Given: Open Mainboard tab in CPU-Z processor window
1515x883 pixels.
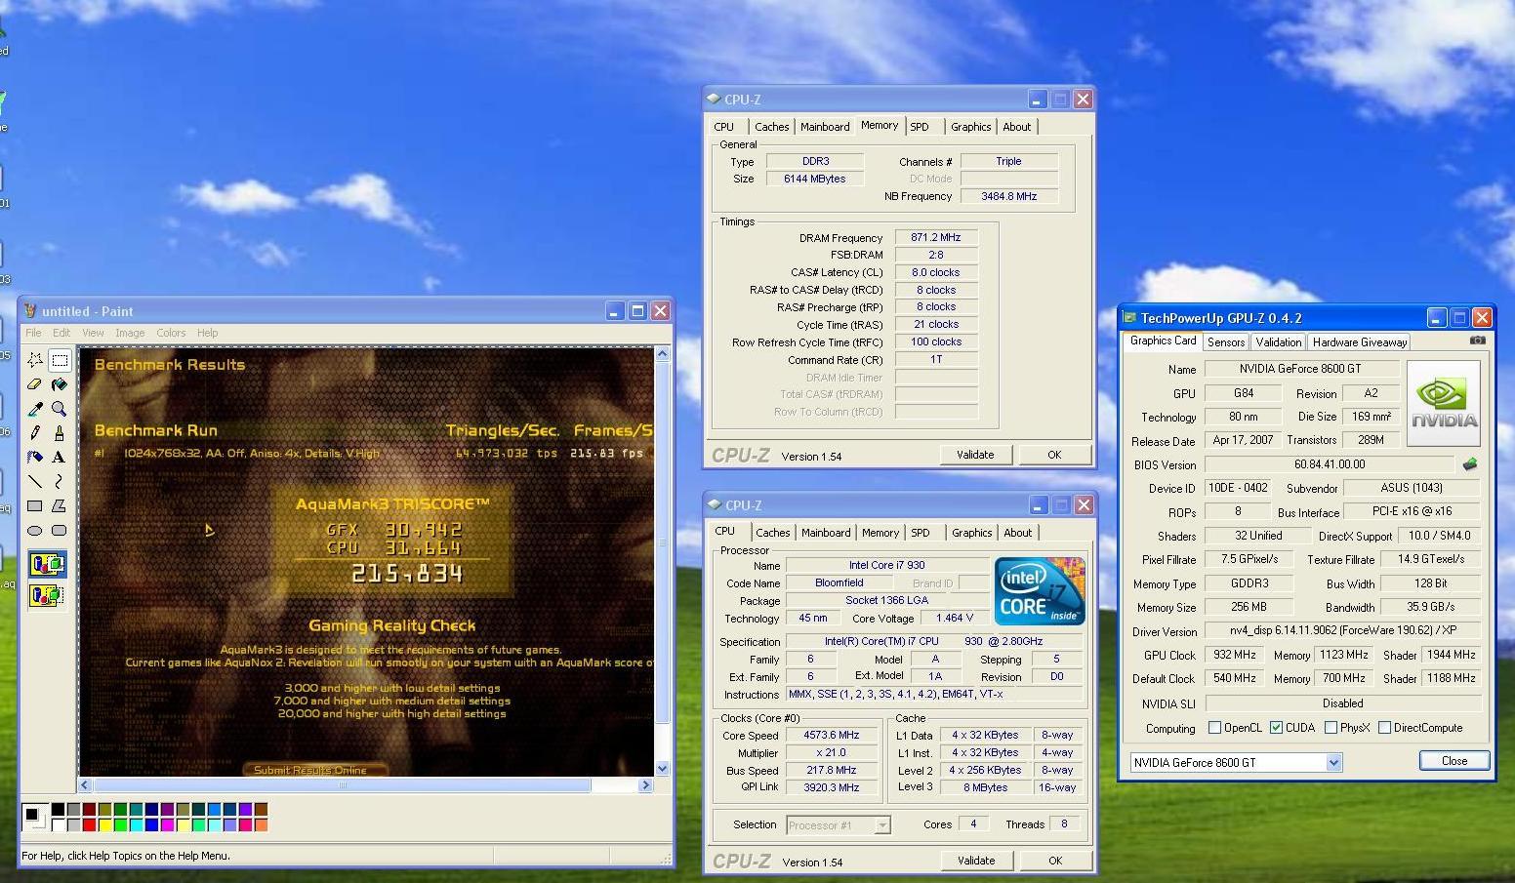Looking at the screenshot, I should [826, 533].
